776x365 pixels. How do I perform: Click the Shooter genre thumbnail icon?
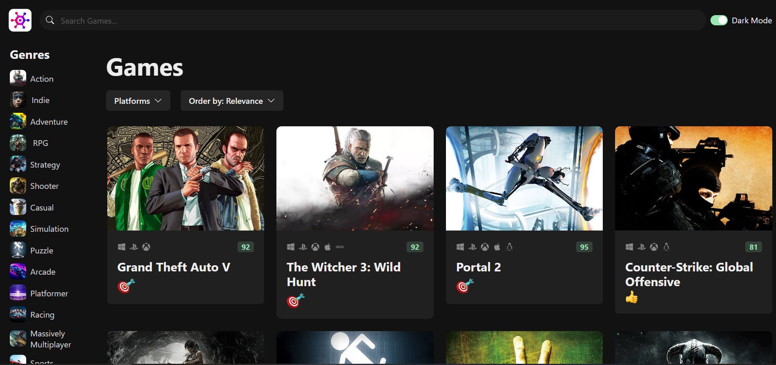(18, 186)
